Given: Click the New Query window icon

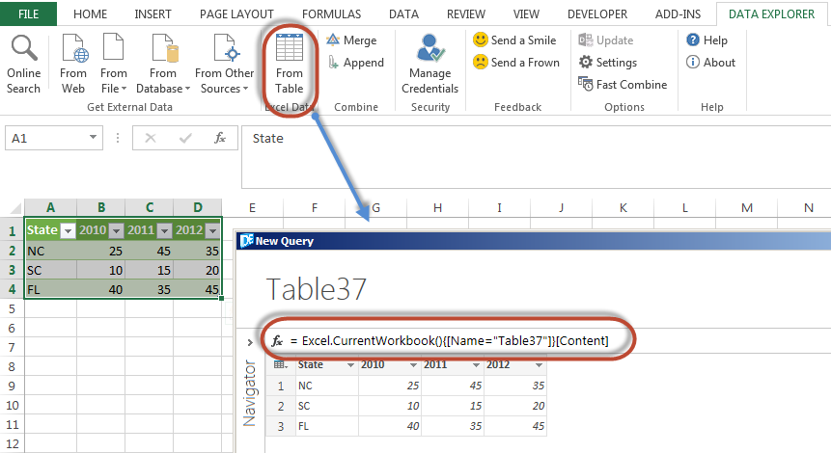Looking at the screenshot, I should click(246, 241).
